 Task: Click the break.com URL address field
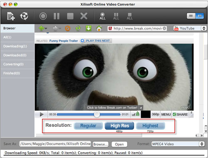tap(137, 28)
